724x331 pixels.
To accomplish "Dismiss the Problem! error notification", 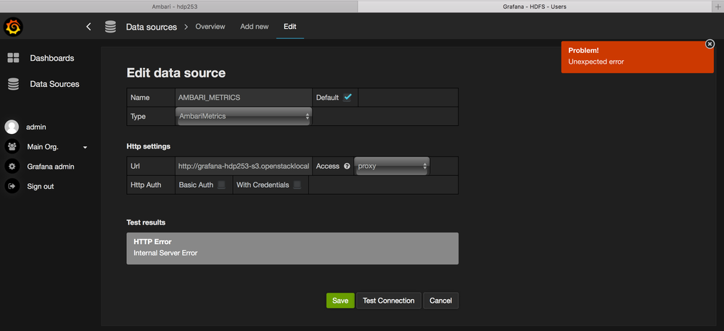I will (x=709, y=43).
